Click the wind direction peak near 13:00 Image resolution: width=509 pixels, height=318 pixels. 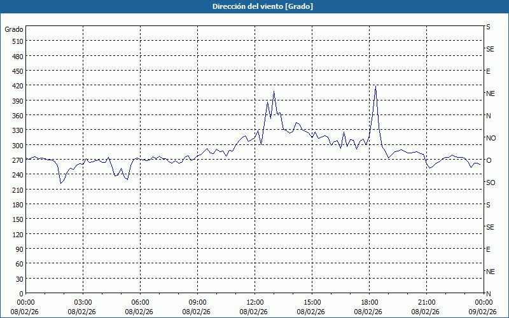point(274,92)
